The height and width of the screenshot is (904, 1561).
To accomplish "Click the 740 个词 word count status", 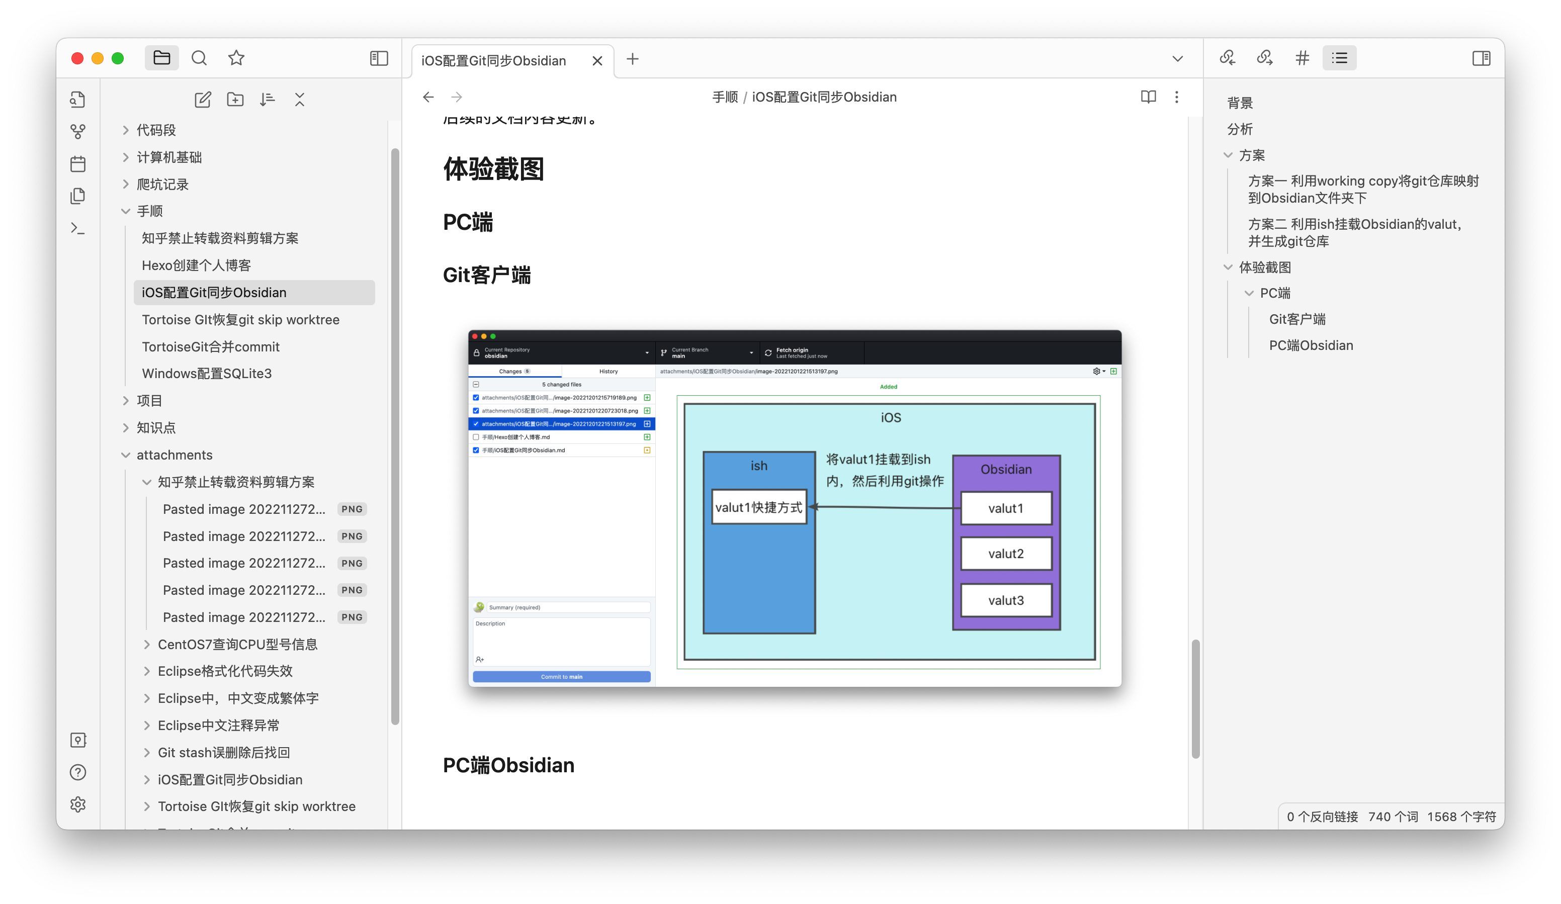I will point(1393,817).
